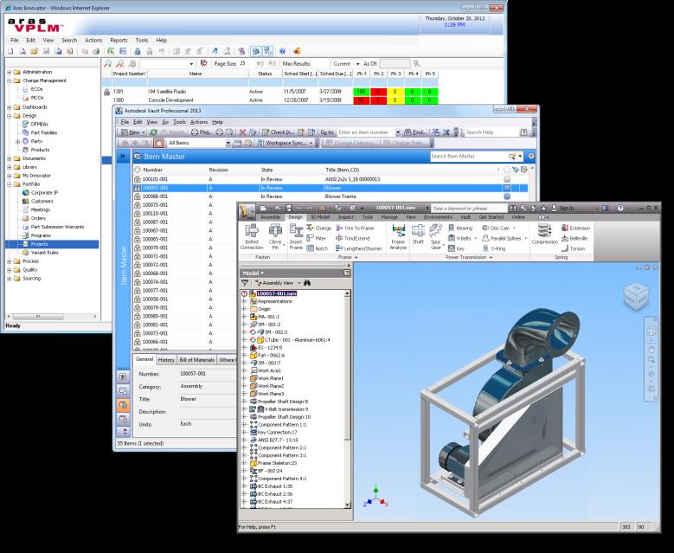Click the Bolted Connection tool in Inventor ribbon

tap(252, 236)
